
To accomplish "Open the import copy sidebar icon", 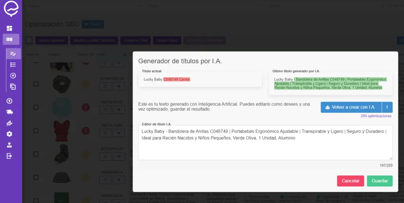I will coord(13,87).
